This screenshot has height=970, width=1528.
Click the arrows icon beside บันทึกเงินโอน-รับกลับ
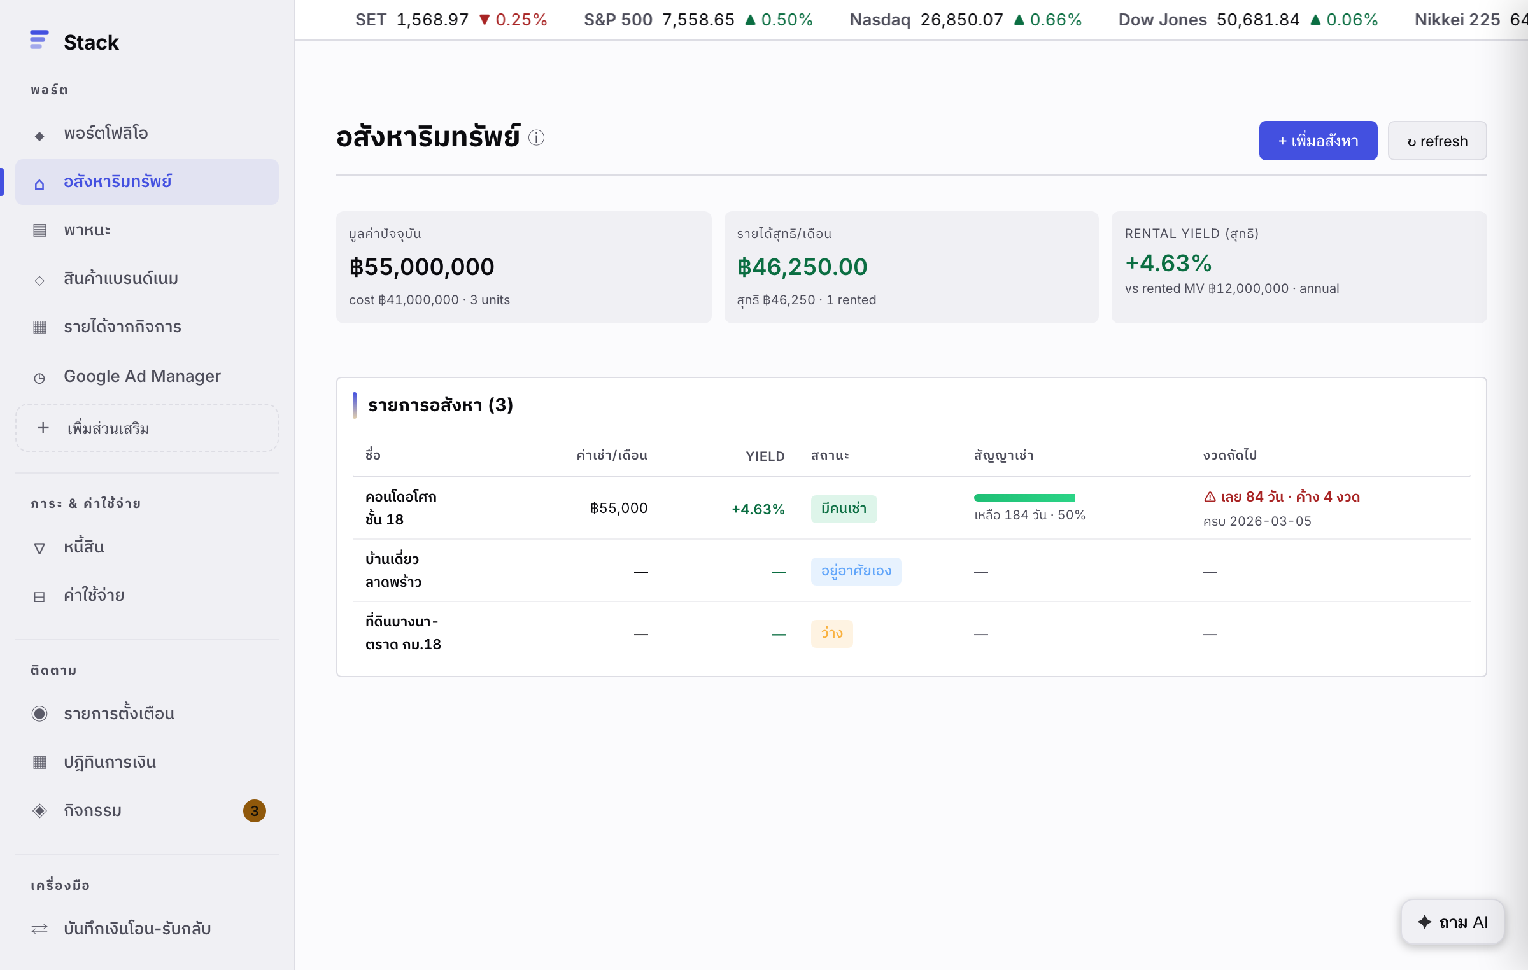click(39, 929)
